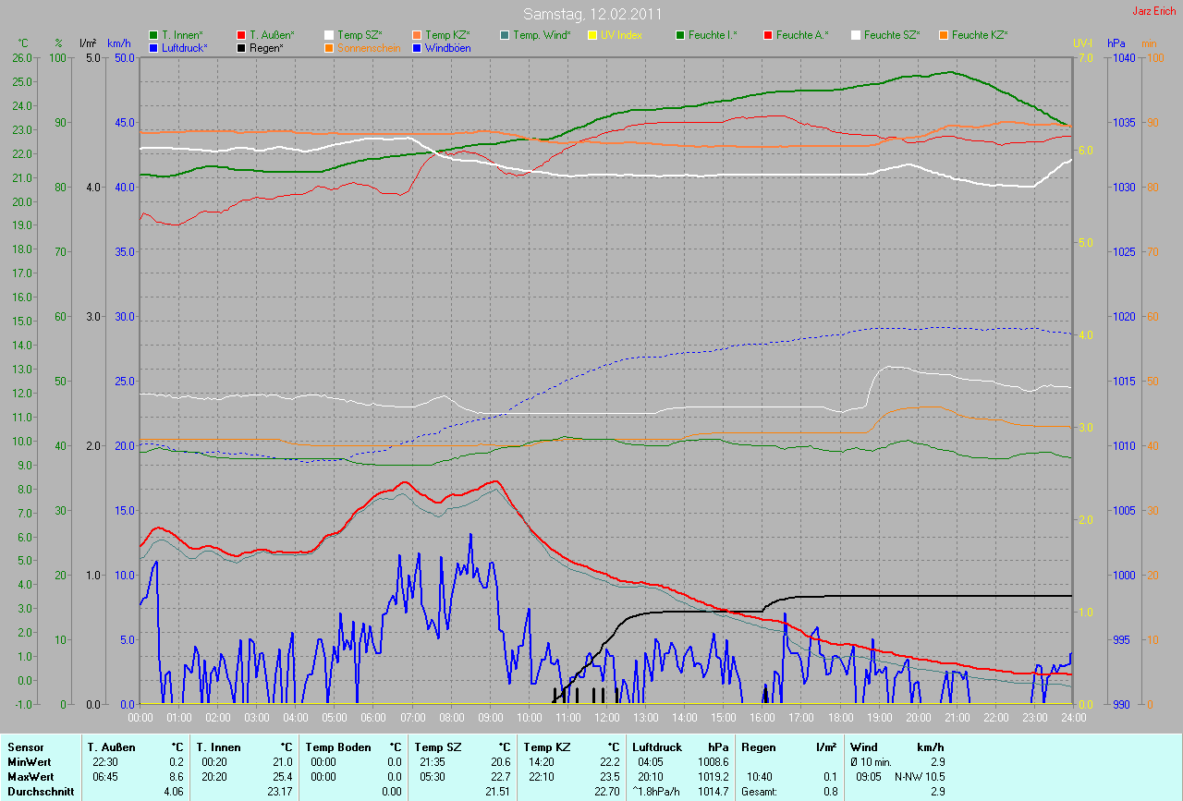Click the green T. Innen legend swatch
Viewport: 1183px width, 801px height.
(x=153, y=35)
